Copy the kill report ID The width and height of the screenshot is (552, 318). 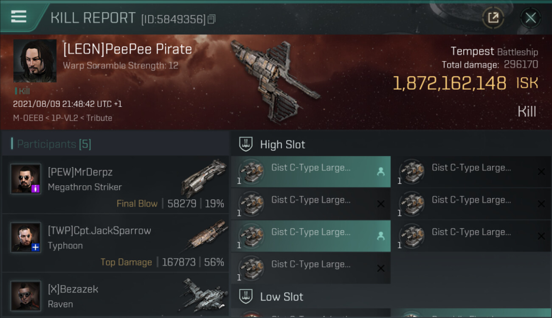coord(211,19)
